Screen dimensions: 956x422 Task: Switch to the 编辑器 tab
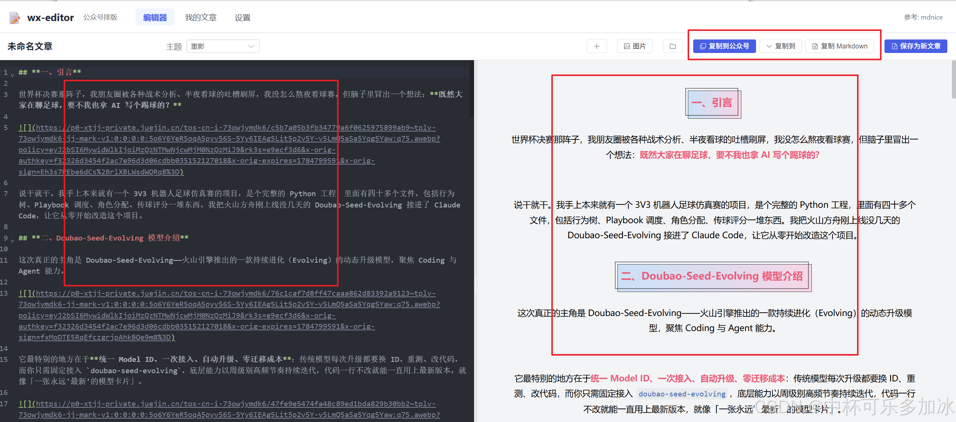click(155, 17)
